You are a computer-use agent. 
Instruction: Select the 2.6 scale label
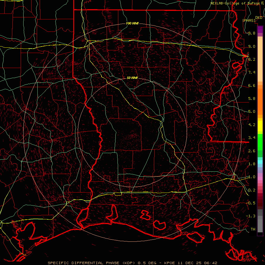coord(252,151)
